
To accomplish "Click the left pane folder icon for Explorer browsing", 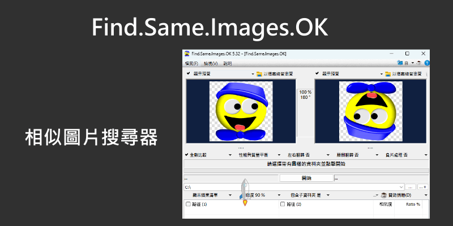I will (260, 74).
